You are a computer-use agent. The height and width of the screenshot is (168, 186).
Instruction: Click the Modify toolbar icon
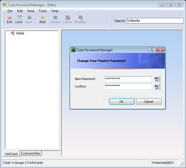(80, 19)
